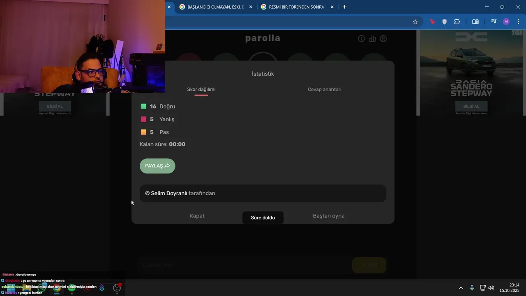Image resolution: width=526 pixels, height=296 pixels.
Task: Open the media controls music-note icon
Action: tap(494, 22)
